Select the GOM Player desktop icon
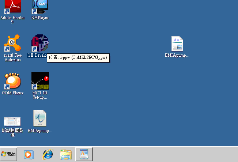The image size is (238, 162). 12,81
